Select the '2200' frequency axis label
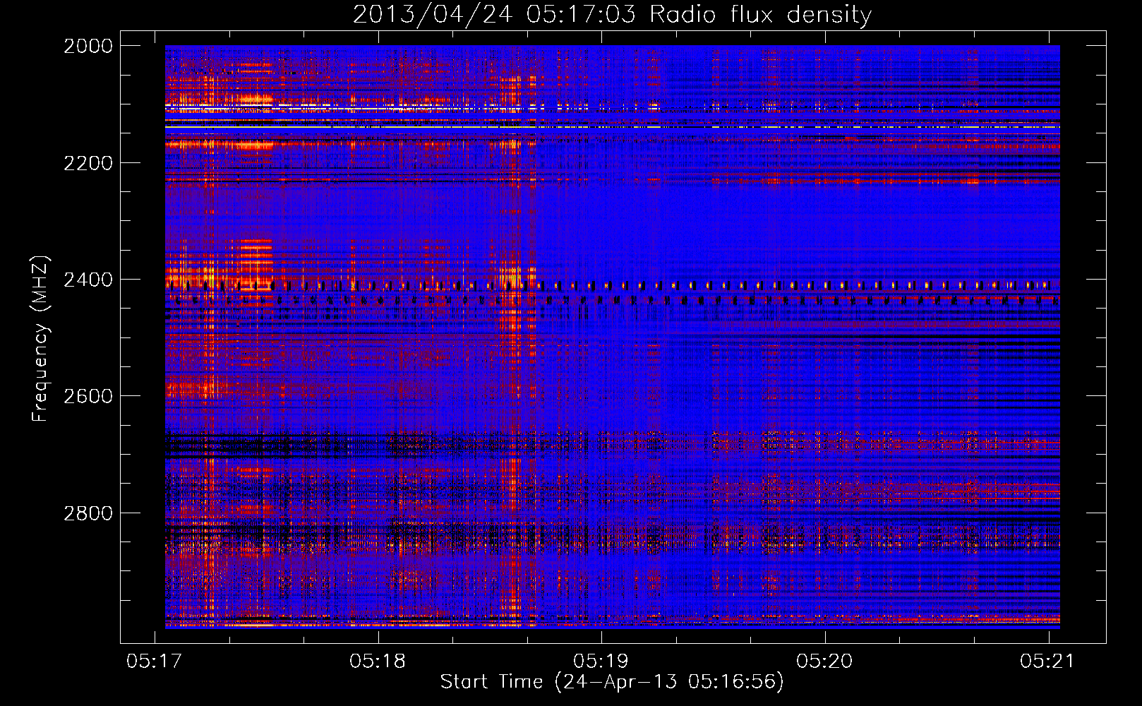Viewport: 1142px width, 706px height. (x=88, y=163)
